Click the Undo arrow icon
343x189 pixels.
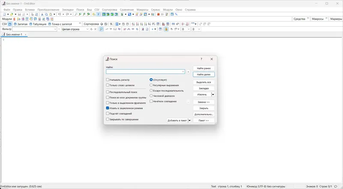point(59,14)
